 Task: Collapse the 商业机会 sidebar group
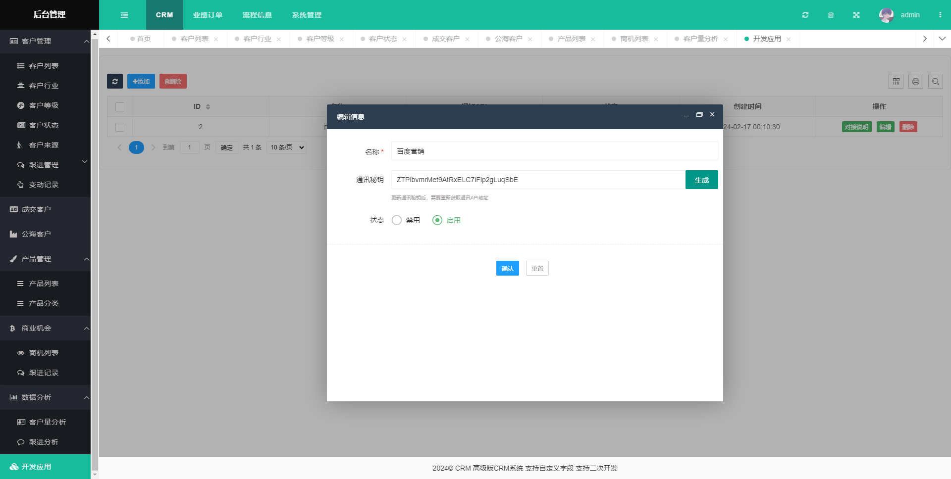click(45, 328)
